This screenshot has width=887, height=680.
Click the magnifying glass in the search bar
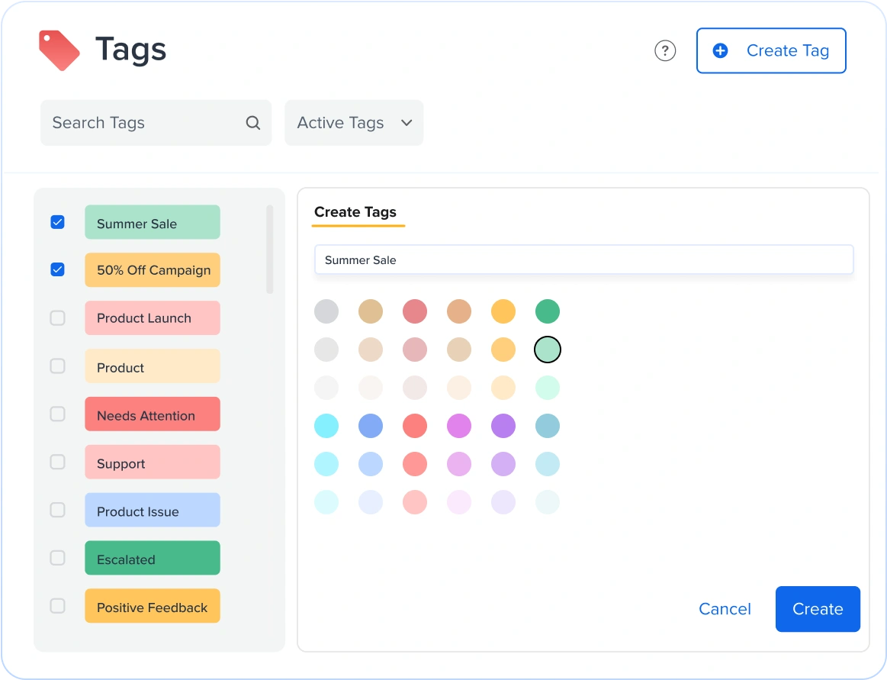252,122
